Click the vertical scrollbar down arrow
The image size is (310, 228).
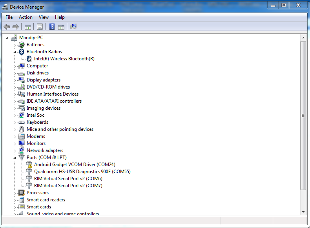coord(303,212)
